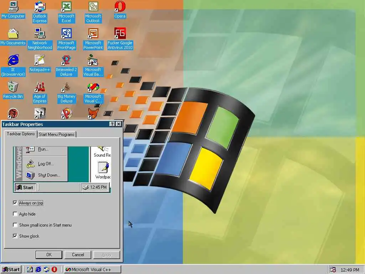The width and height of the screenshot is (365, 274).
Task: Click Cancel in Taskbar Properties
Action: tap(78, 255)
